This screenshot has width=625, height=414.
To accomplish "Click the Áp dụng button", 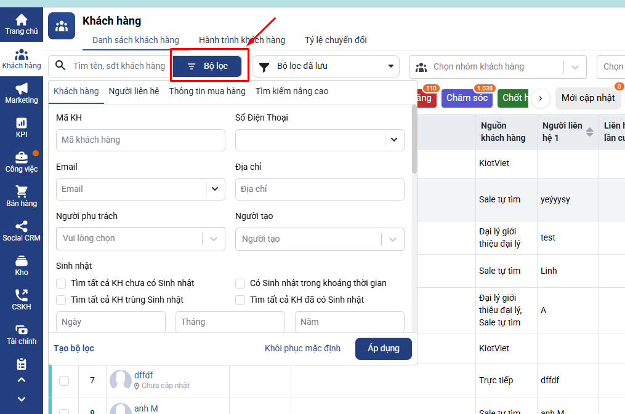I will coord(383,348).
